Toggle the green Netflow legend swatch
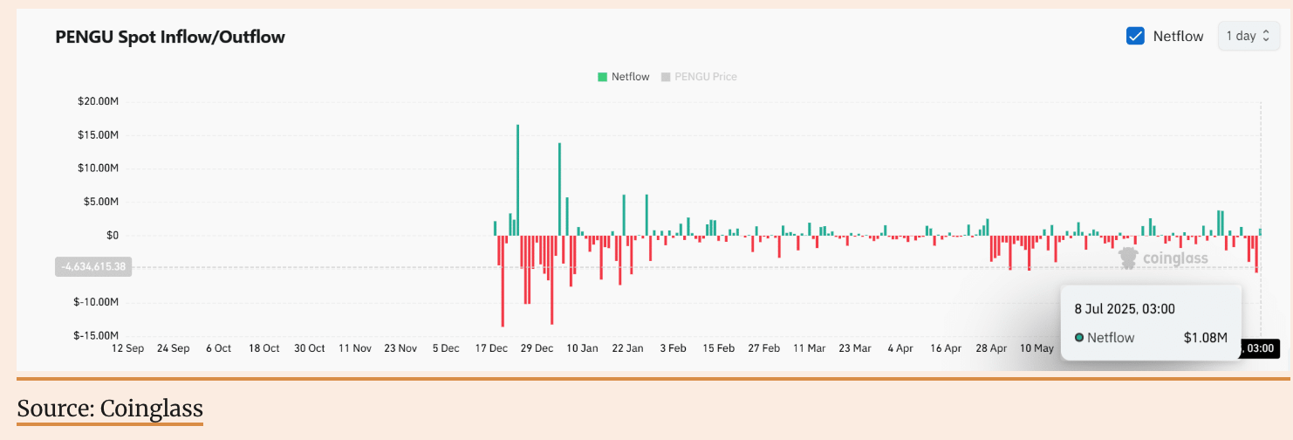1293x440 pixels. pyautogui.click(x=602, y=77)
